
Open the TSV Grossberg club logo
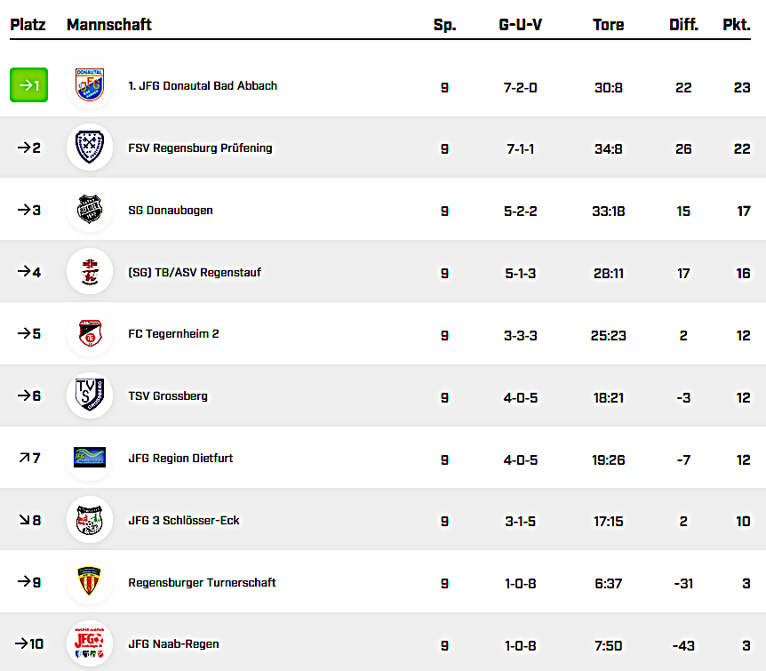pos(90,395)
